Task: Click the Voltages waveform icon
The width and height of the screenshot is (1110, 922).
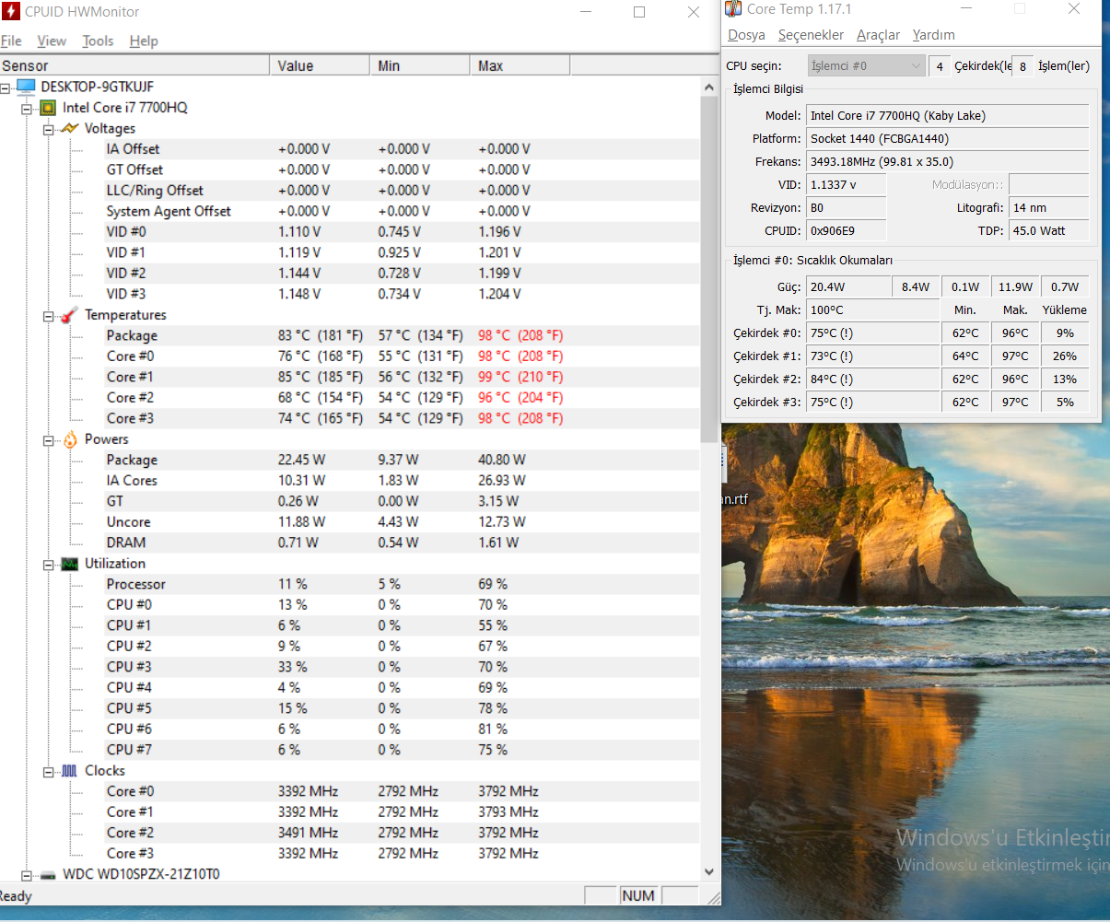Action: click(x=69, y=129)
